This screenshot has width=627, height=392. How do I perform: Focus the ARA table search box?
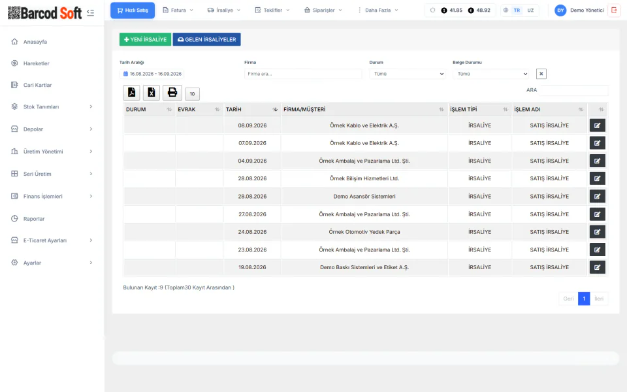click(574, 90)
